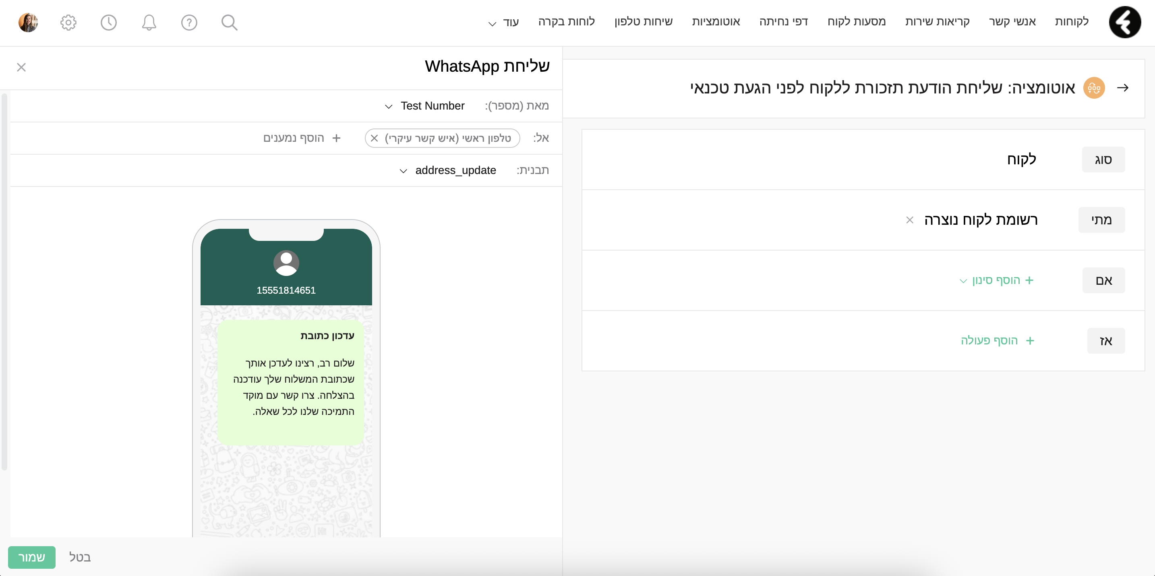1155x576 pixels.
Task: Click the רשומת לקוח נוצרה trigger text
Action: click(x=981, y=220)
